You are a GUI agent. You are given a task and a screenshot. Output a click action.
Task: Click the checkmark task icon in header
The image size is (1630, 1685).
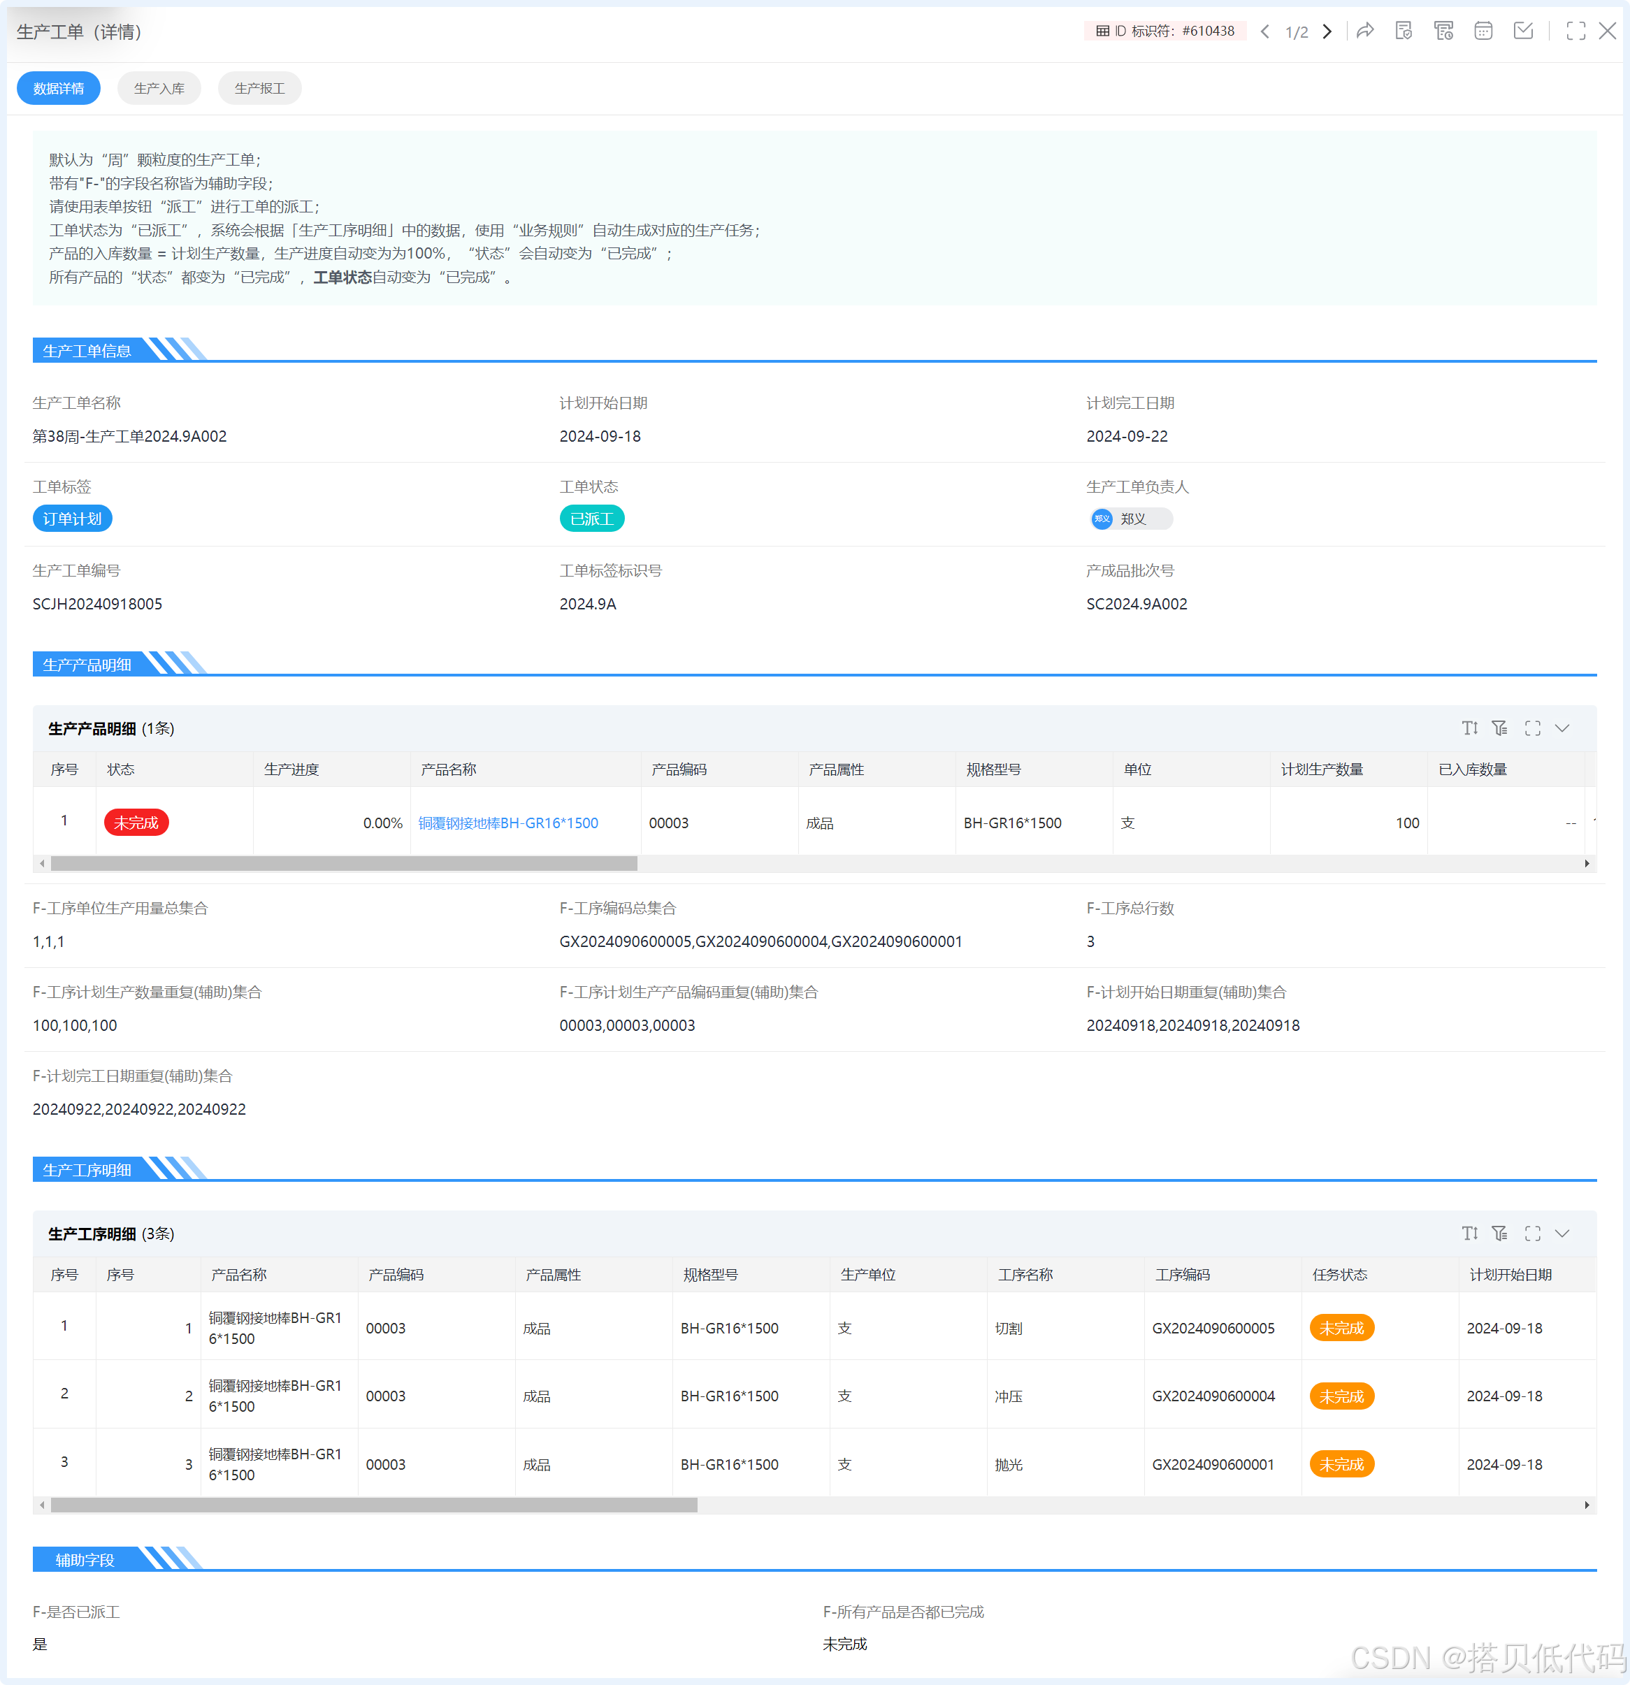1523,32
